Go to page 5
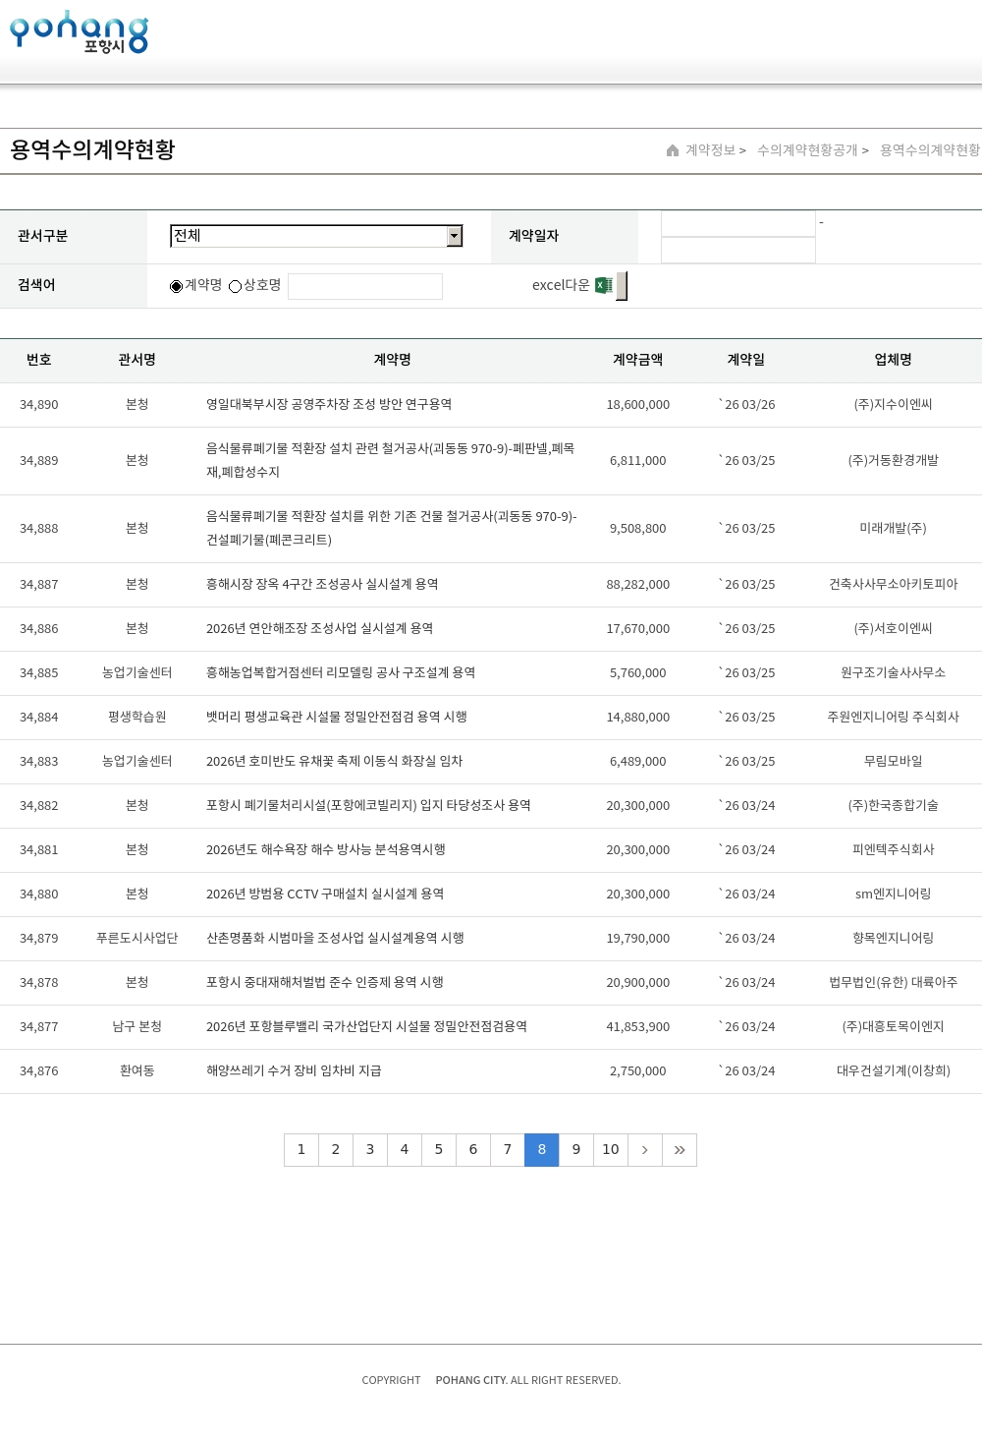Viewport: 982px width, 1443px height. click(x=439, y=1150)
